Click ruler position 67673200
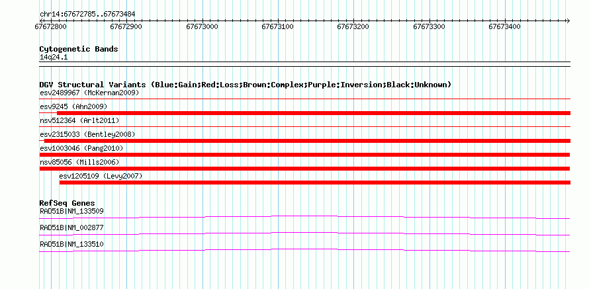The image size is (589, 289). point(353,26)
